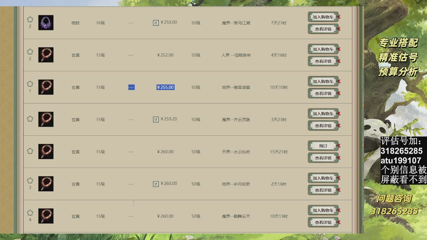Favorite the 天界--水云仙府 listing with its star

coord(30,151)
